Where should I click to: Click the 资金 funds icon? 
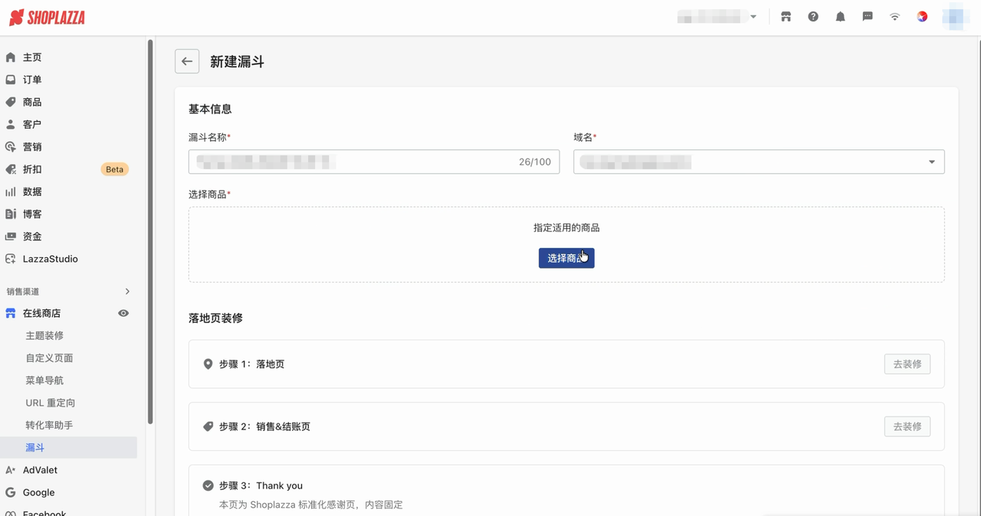pos(11,237)
